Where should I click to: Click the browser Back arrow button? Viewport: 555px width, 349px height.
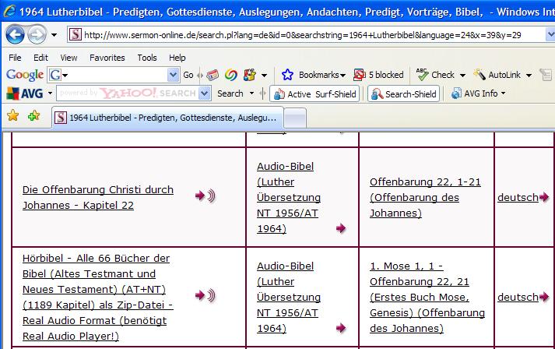[x=15, y=35]
